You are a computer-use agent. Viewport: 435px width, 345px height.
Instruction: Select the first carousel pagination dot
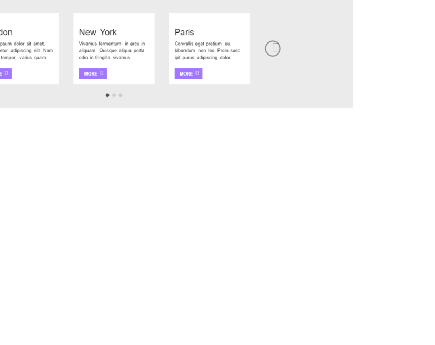(107, 95)
